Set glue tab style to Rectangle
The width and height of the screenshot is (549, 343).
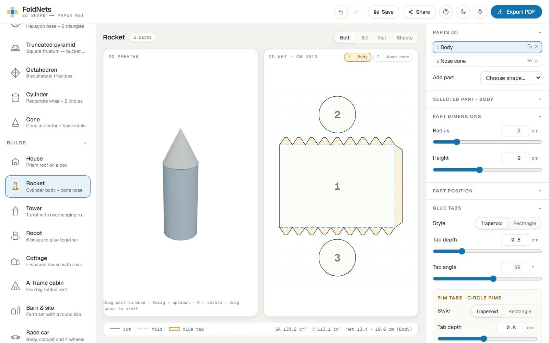[x=524, y=223]
